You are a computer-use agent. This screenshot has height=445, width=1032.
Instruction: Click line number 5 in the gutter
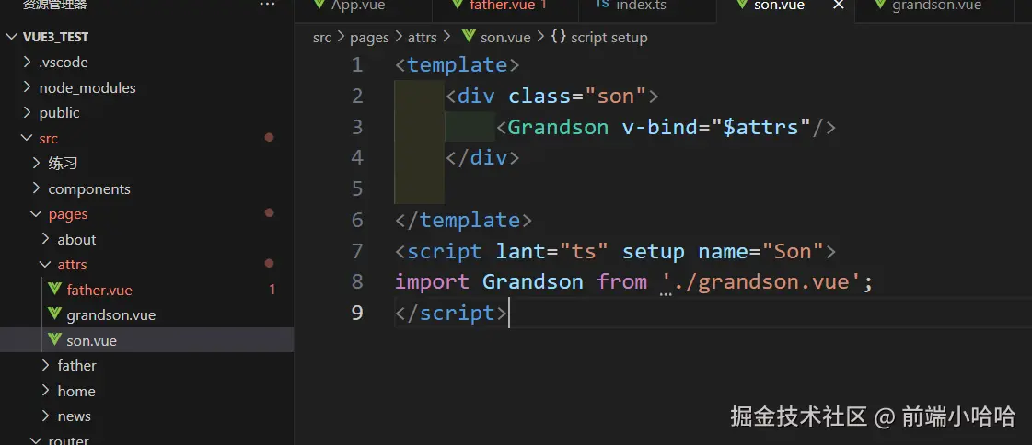tap(356, 188)
